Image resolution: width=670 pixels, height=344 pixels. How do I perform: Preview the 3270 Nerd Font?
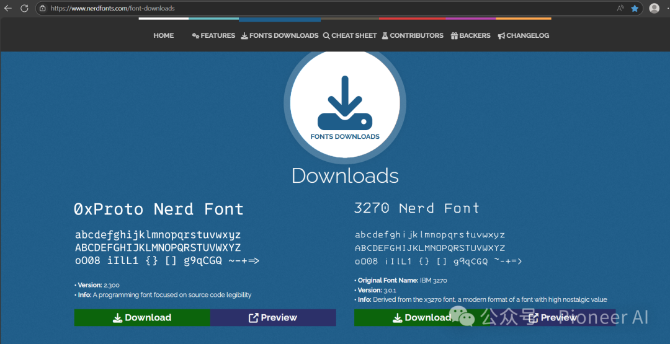(x=553, y=317)
